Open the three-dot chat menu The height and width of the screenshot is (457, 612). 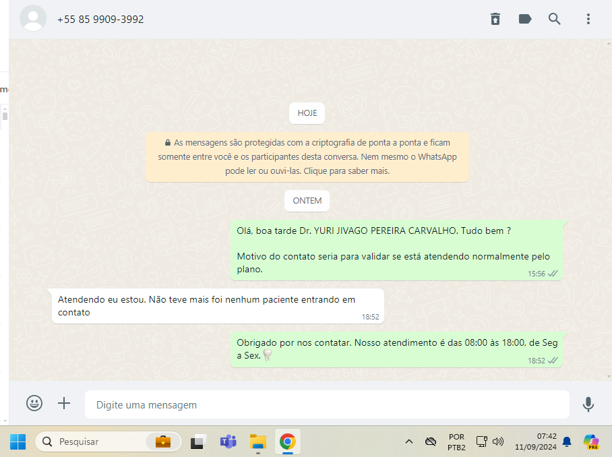click(x=588, y=19)
